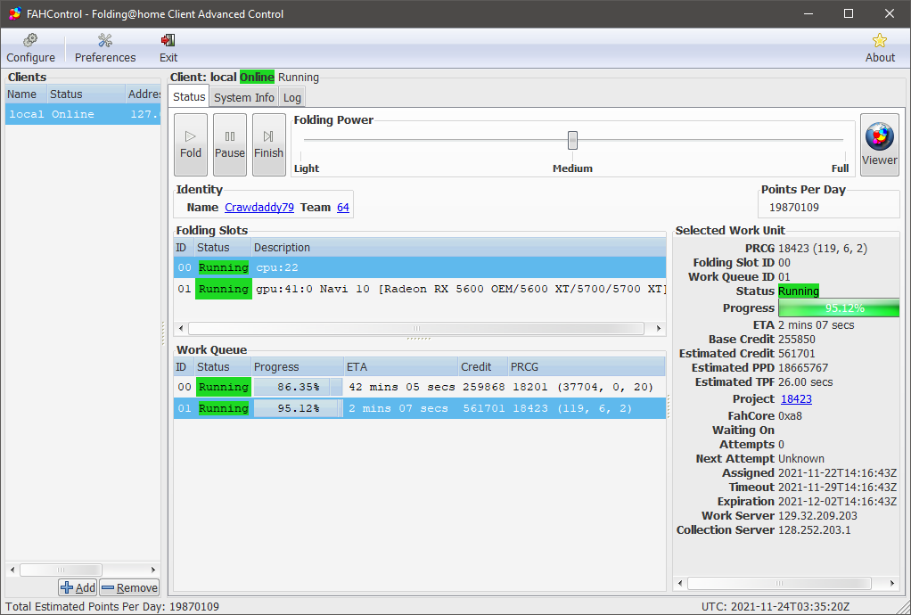This screenshot has width=911, height=615.
Task: Open the Project 18423 link
Action: coord(796,399)
